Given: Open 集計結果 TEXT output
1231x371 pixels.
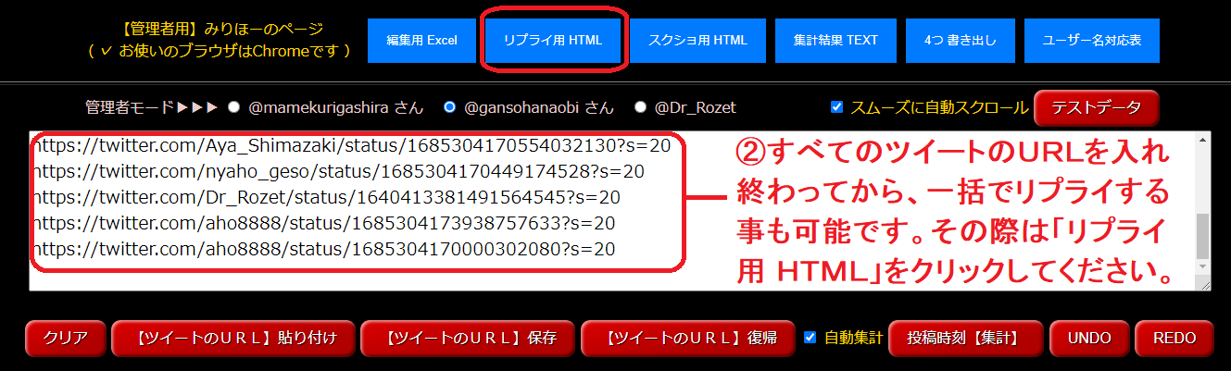Looking at the screenshot, I should click(835, 41).
